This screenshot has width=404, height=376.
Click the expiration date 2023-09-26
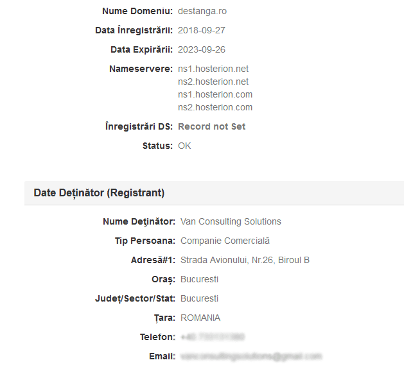click(x=201, y=49)
